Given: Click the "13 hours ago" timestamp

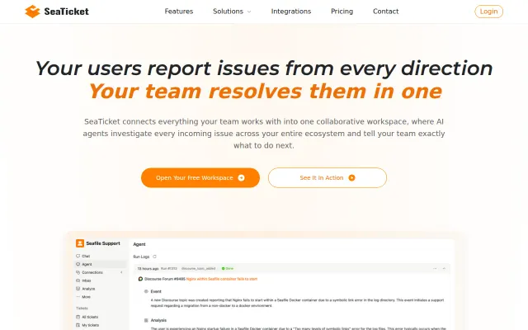Looking at the screenshot, I should (x=148, y=268).
